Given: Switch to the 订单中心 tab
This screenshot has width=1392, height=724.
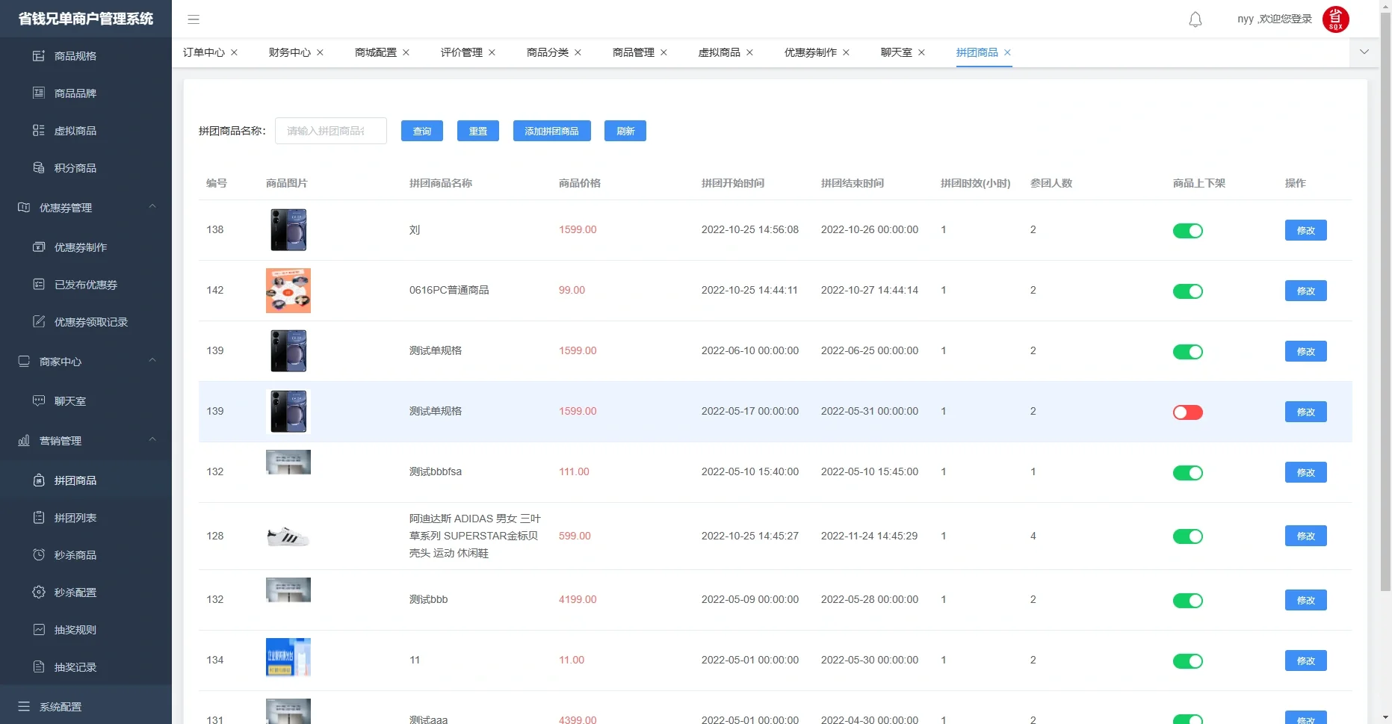Looking at the screenshot, I should coord(203,52).
